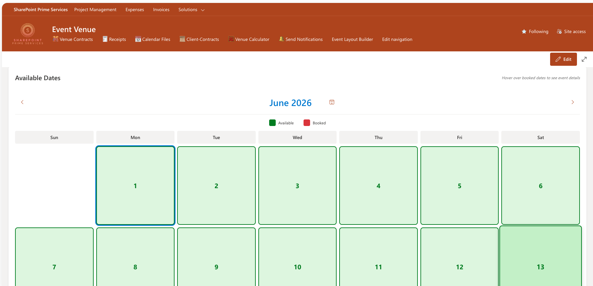Screen dimensions: 593x286
Task: Click the red Booked legend swatch
Action: pyautogui.click(x=307, y=123)
